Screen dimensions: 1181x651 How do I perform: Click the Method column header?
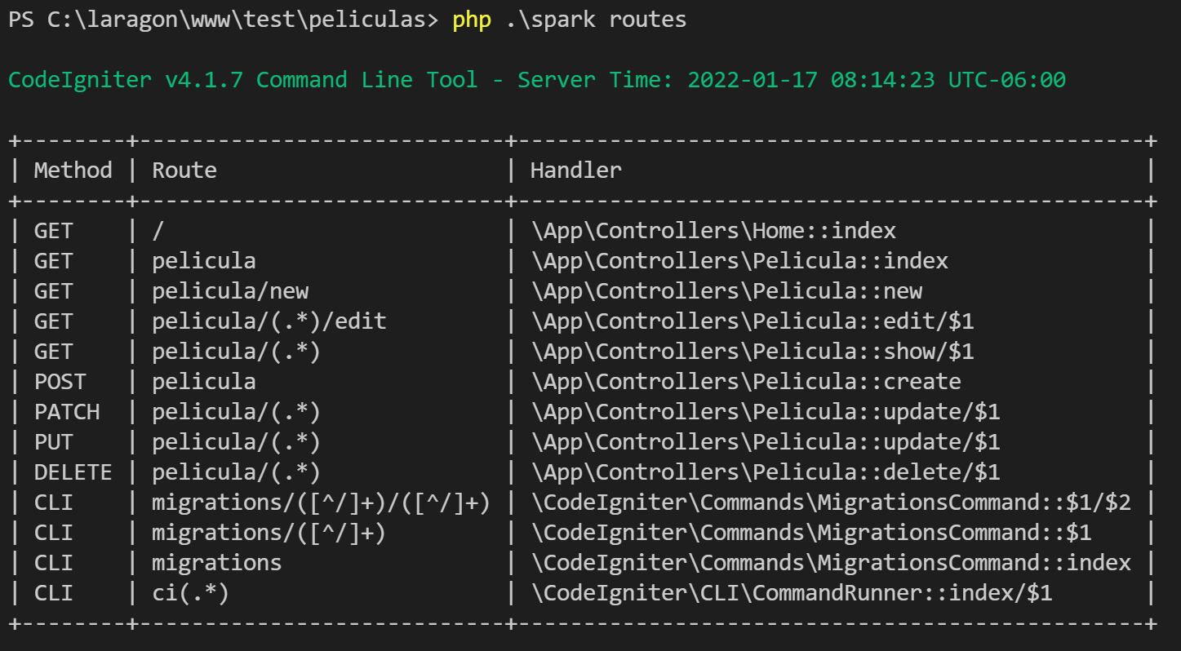point(73,170)
